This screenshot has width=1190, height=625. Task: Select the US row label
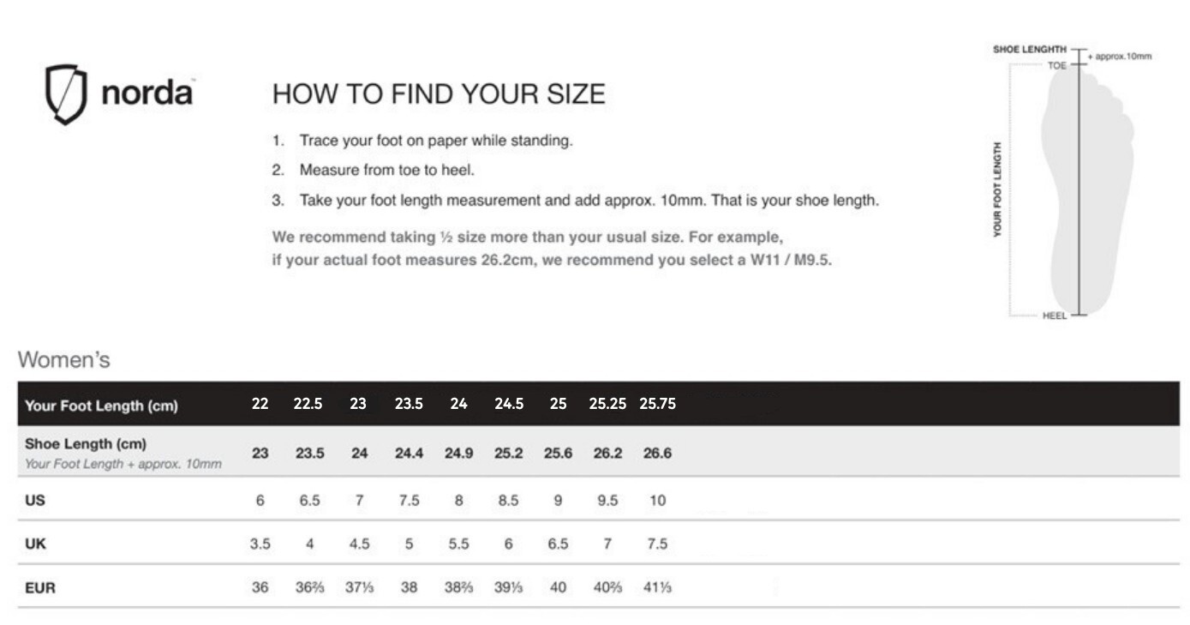click(35, 501)
